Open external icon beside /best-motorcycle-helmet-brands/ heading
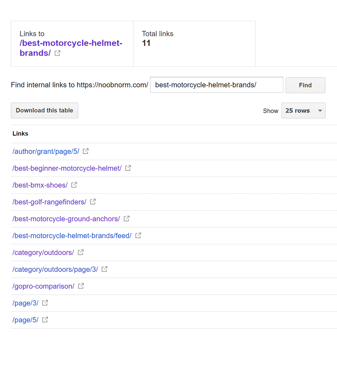 (57, 53)
